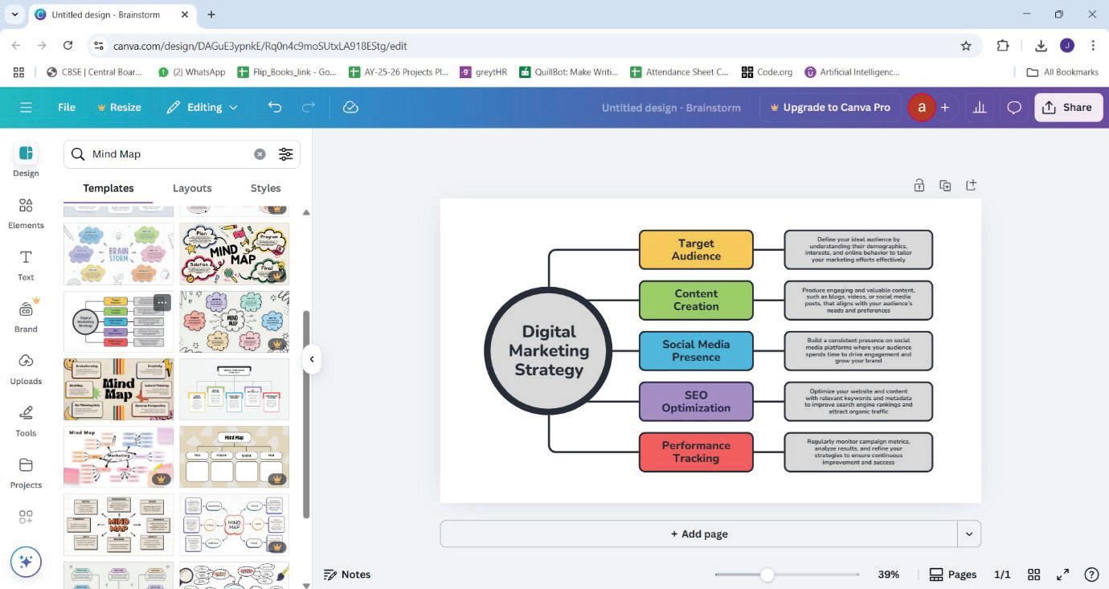Image resolution: width=1109 pixels, height=589 pixels.
Task: Enter fullscreen present mode icon
Action: pyautogui.click(x=1062, y=575)
